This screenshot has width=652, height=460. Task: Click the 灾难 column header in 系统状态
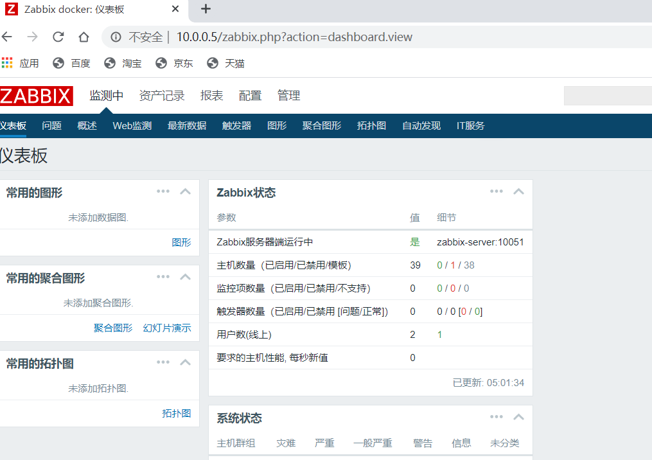point(286,443)
